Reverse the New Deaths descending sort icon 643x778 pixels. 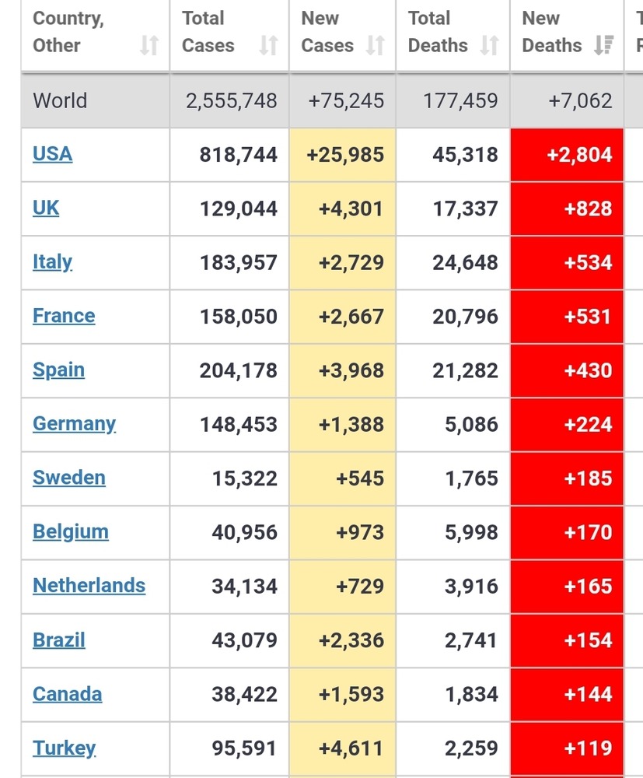603,46
